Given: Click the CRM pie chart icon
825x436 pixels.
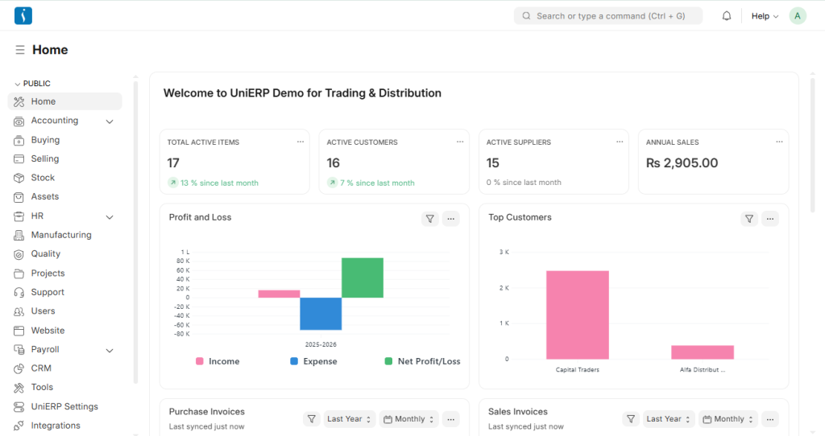Looking at the screenshot, I should 19,368.
